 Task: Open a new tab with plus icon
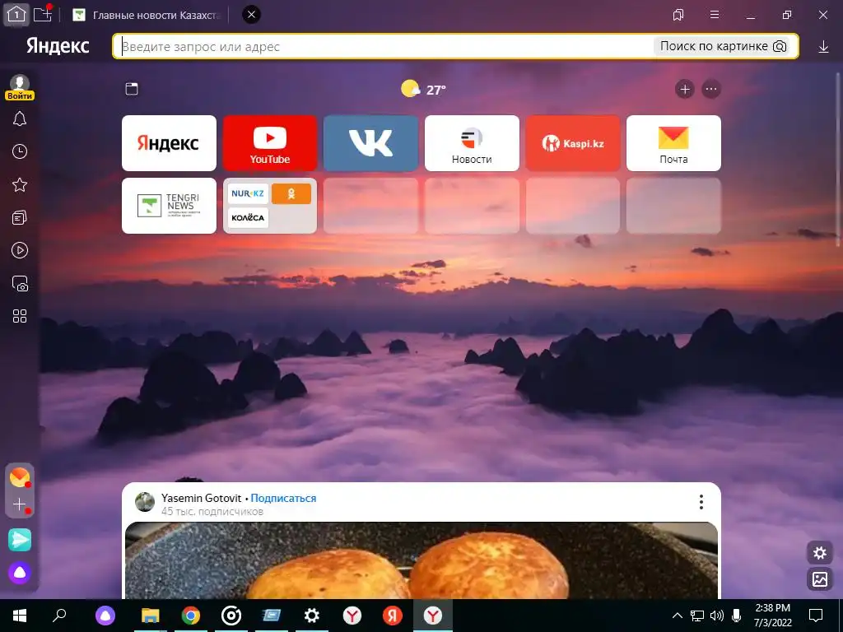43,14
